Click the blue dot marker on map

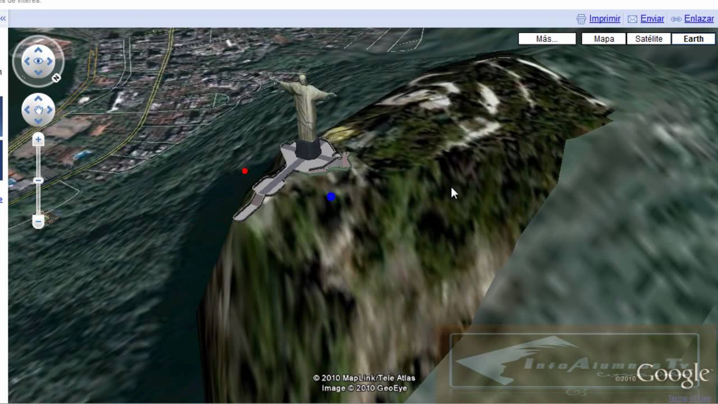click(x=331, y=196)
